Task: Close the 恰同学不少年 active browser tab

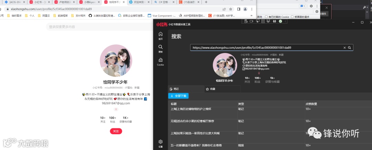Action: pos(124,2)
